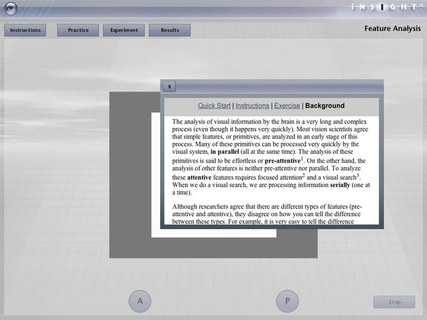Click the round A response button
427x320 pixels.
pos(140,301)
